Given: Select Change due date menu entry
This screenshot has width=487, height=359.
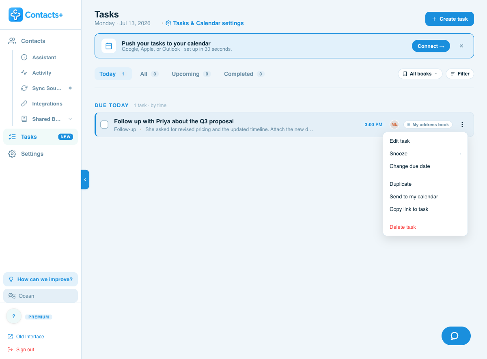Looking at the screenshot, I should coord(425,166).
